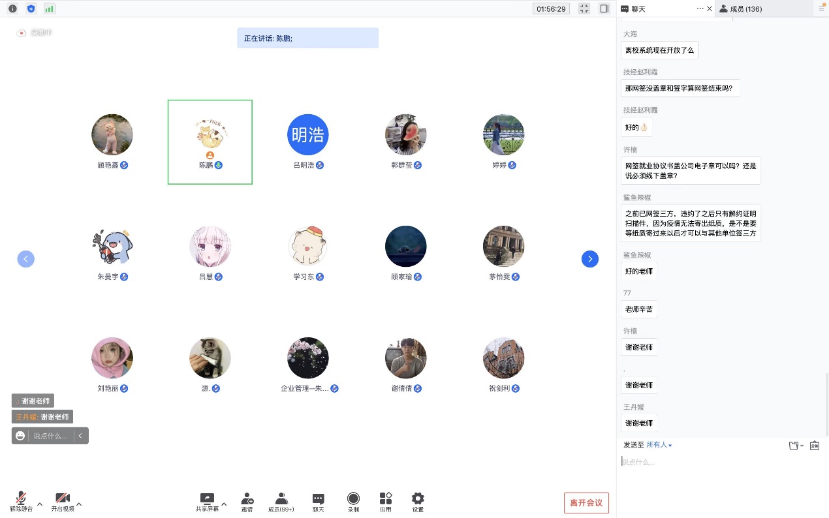Click the chat panel vertical scrollbar

(826, 404)
